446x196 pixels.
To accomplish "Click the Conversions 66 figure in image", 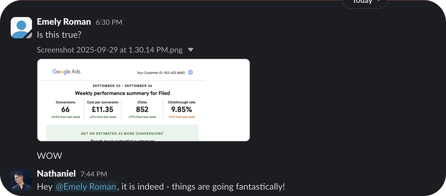I will 66,109.
